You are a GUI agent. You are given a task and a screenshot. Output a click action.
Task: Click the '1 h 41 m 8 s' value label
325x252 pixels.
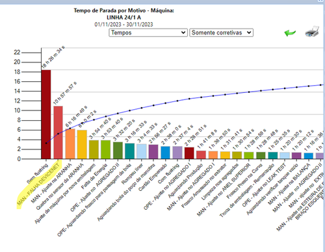(207, 139)
